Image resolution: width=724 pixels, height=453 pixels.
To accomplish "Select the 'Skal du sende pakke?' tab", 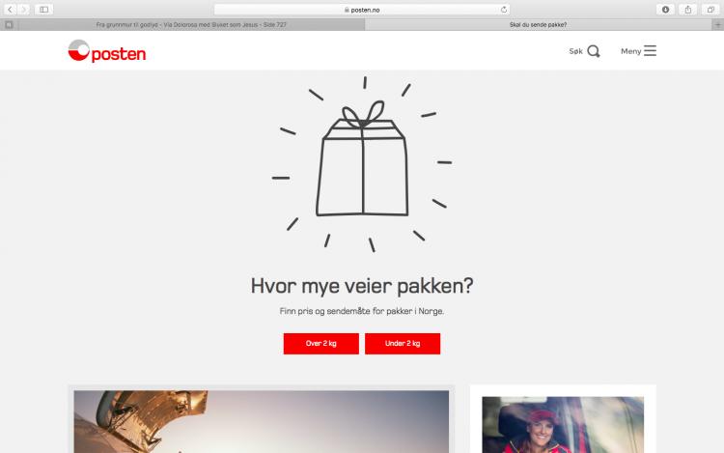I will [539, 25].
